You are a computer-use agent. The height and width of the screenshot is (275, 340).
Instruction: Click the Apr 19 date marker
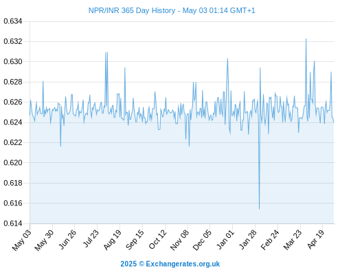click(315, 239)
